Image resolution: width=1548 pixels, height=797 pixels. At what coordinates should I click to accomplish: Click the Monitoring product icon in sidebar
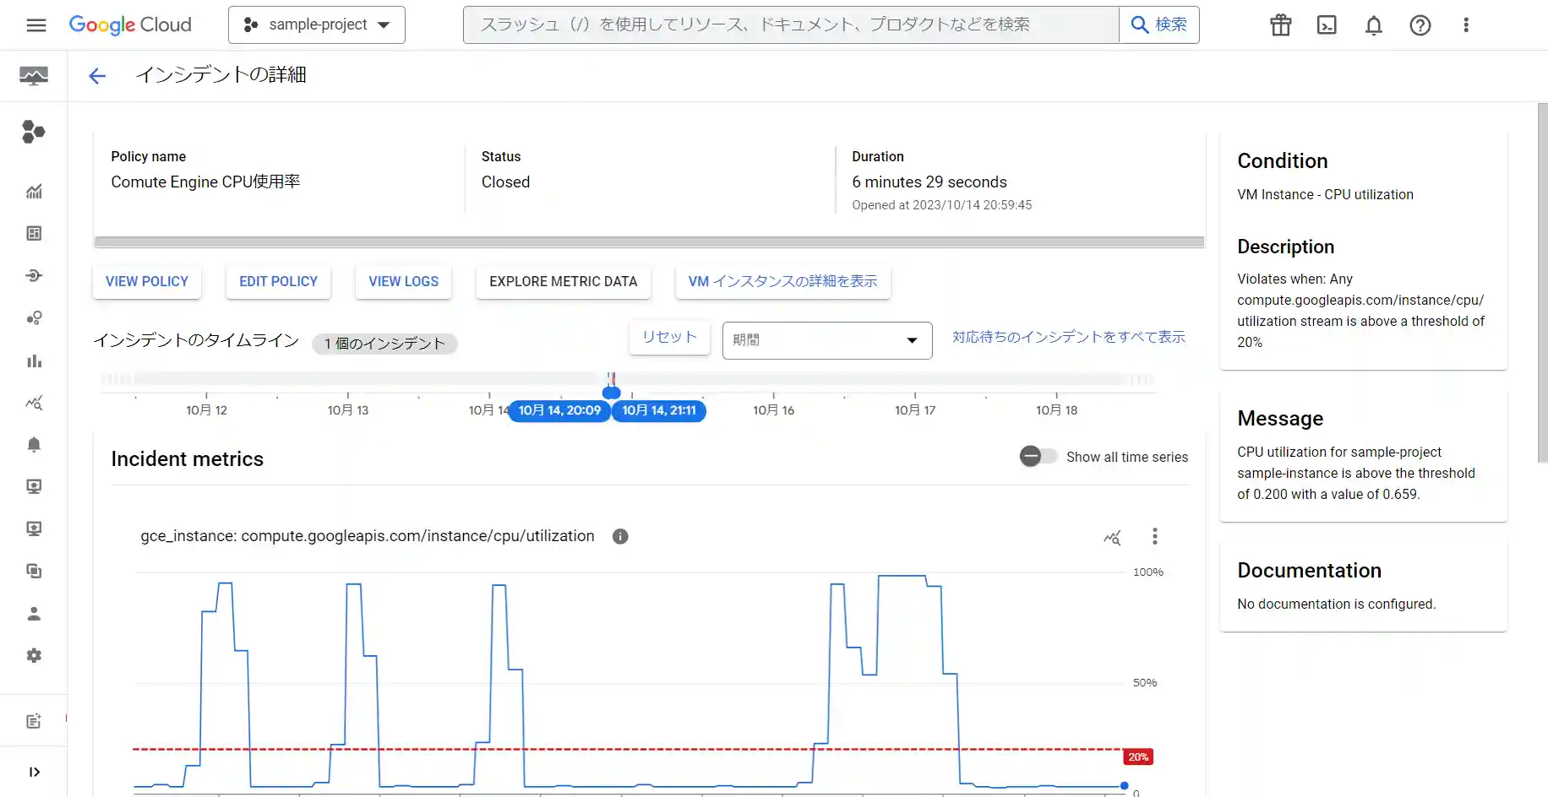coord(34,76)
